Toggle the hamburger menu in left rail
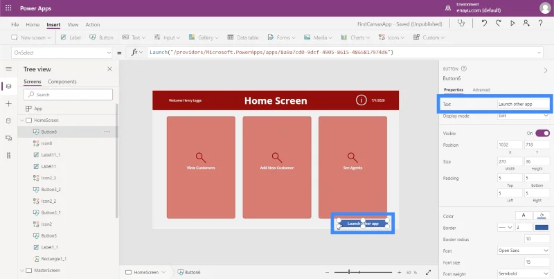Image resolution: width=554 pixels, height=279 pixels. (9, 69)
